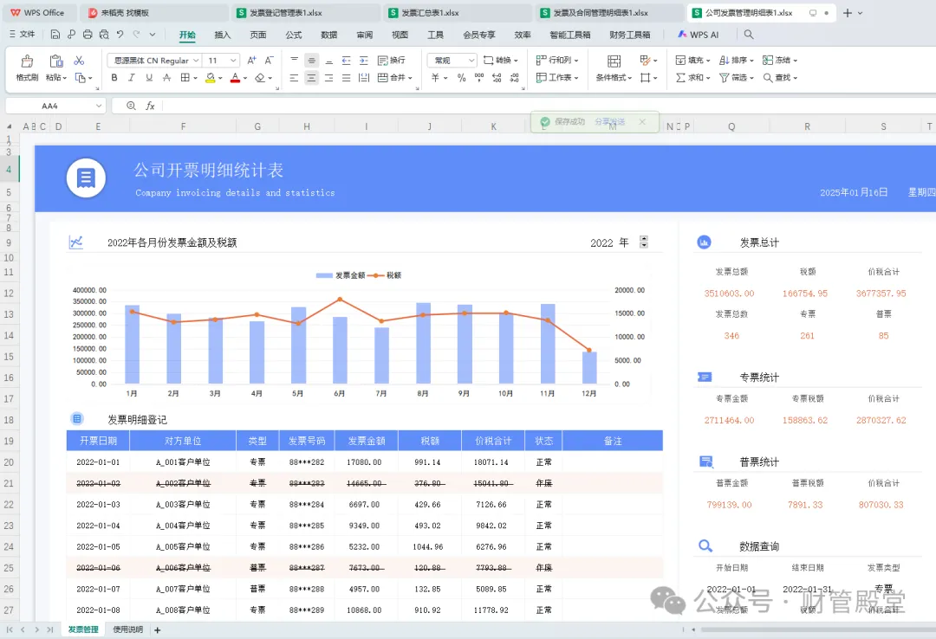The image size is (936, 639).
Task: Click the zoom magnifier beside formula bar
Action: click(x=132, y=106)
